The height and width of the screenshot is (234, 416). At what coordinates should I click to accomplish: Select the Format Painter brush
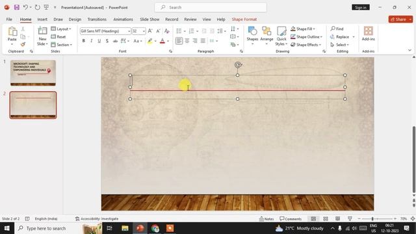pyautogui.click(x=23, y=44)
